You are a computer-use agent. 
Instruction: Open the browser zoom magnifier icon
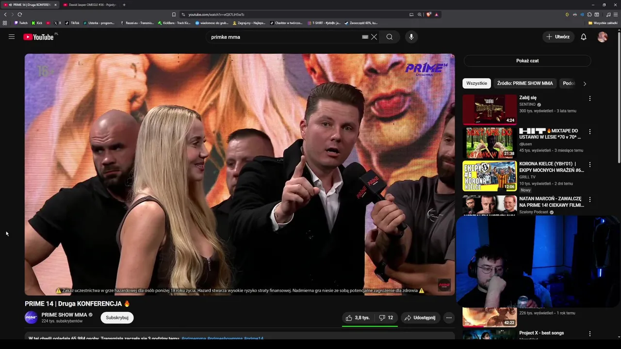(x=420, y=15)
